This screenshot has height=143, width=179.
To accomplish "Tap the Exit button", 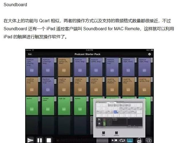I will (x=30, y=54).
